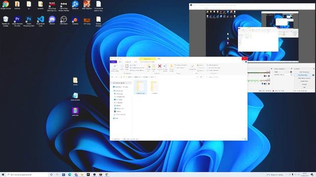Adjust OBS transition duration stepper

pyautogui.click(x=291, y=75)
